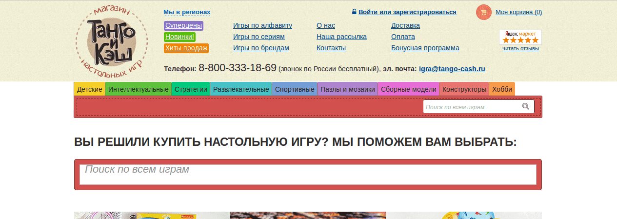Select the Спортивные category tab
The width and height of the screenshot is (617, 219).
(295, 89)
